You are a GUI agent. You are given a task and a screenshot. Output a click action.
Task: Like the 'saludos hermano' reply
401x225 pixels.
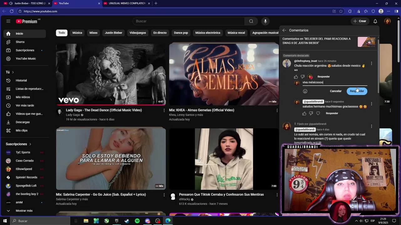[x=305, y=113]
